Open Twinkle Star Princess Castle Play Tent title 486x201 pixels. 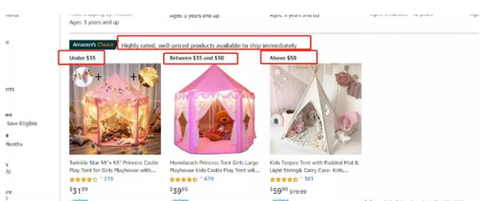114,166
